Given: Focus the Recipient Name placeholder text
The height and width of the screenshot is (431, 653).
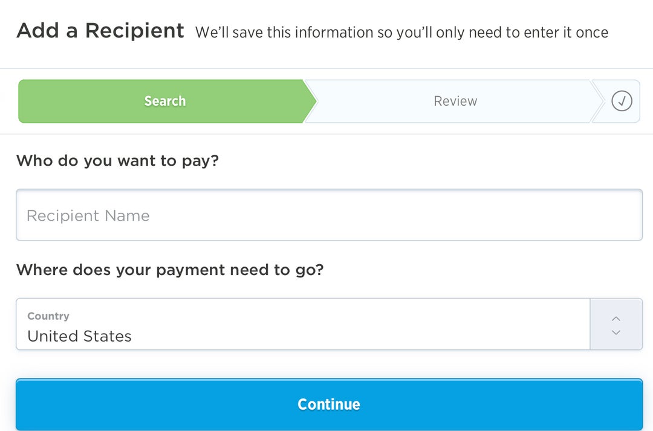Looking at the screenshot, I should pos(88,215).
